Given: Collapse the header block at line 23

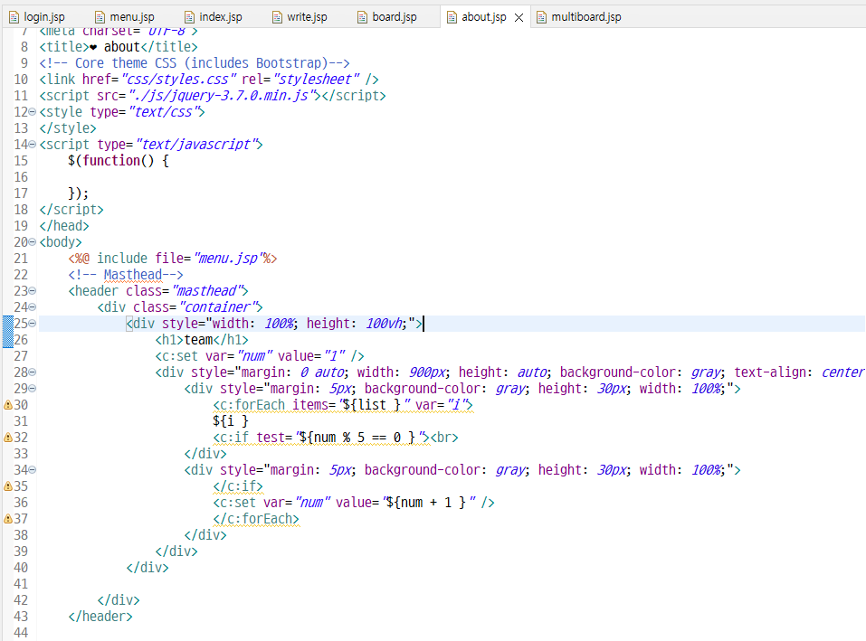Looking at the screenshot, I should pyautogui.click(x=32, y=291).
